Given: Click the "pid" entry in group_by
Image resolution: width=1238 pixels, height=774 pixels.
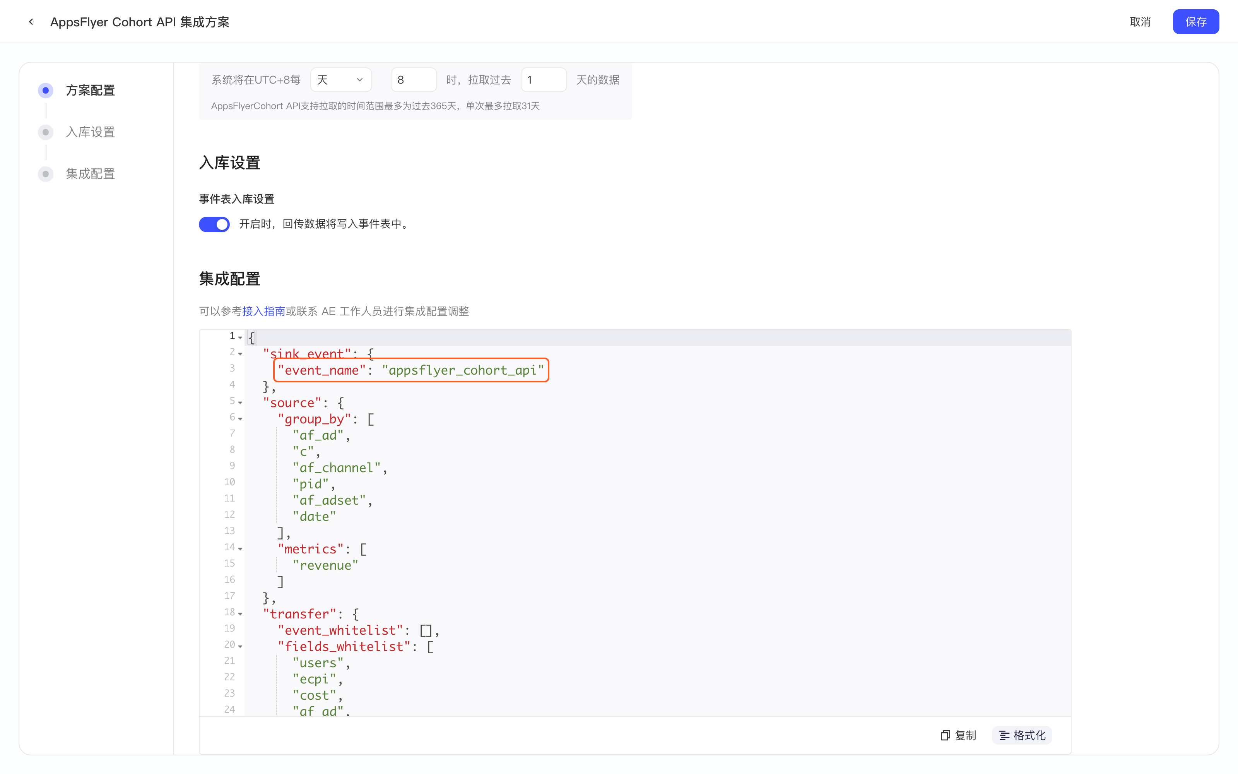Looking at the screenshot, I should point(311,484).
